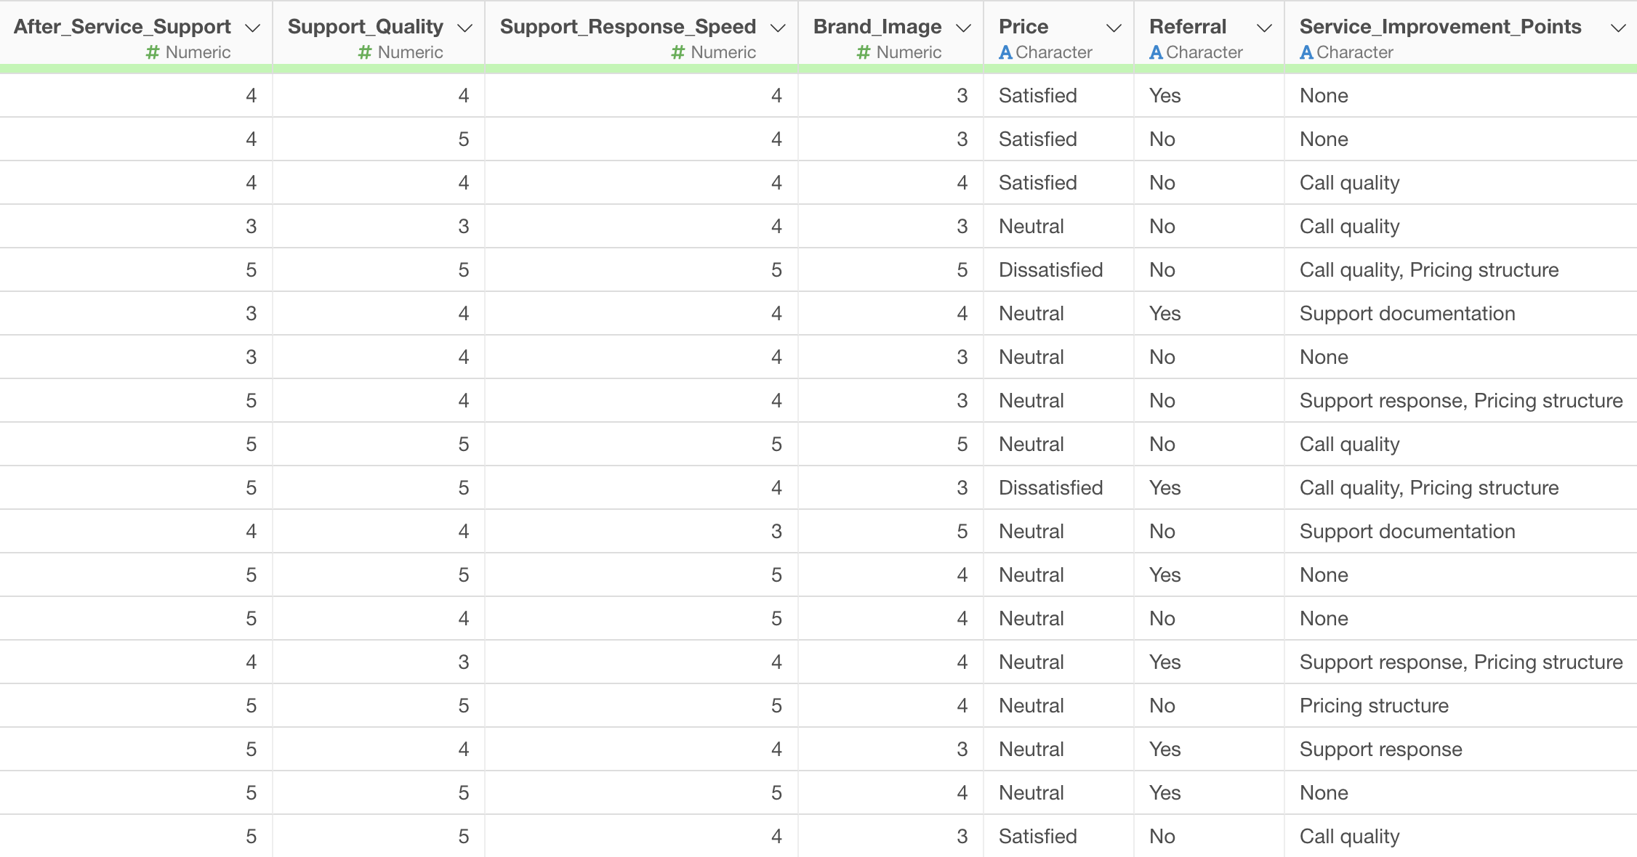
Task: Click numeric type icon under Brand_Image
Action: [864, 52]
